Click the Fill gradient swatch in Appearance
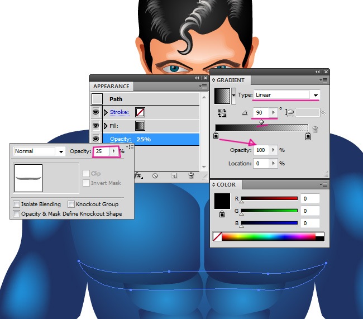This screenshot has width=363, height=319. pos(140,126)
